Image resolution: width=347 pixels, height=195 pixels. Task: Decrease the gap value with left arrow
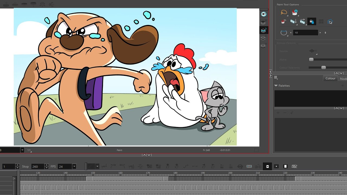[x=291, y=33]
